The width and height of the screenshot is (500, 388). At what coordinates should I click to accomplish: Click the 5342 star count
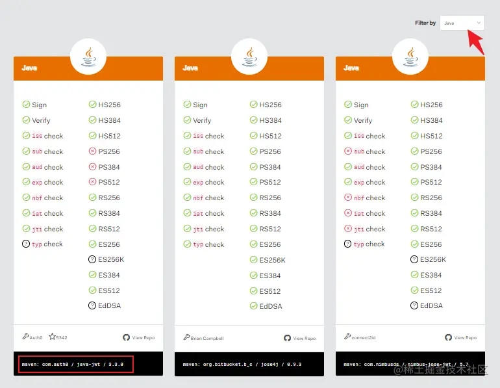[x=62, y=337]
